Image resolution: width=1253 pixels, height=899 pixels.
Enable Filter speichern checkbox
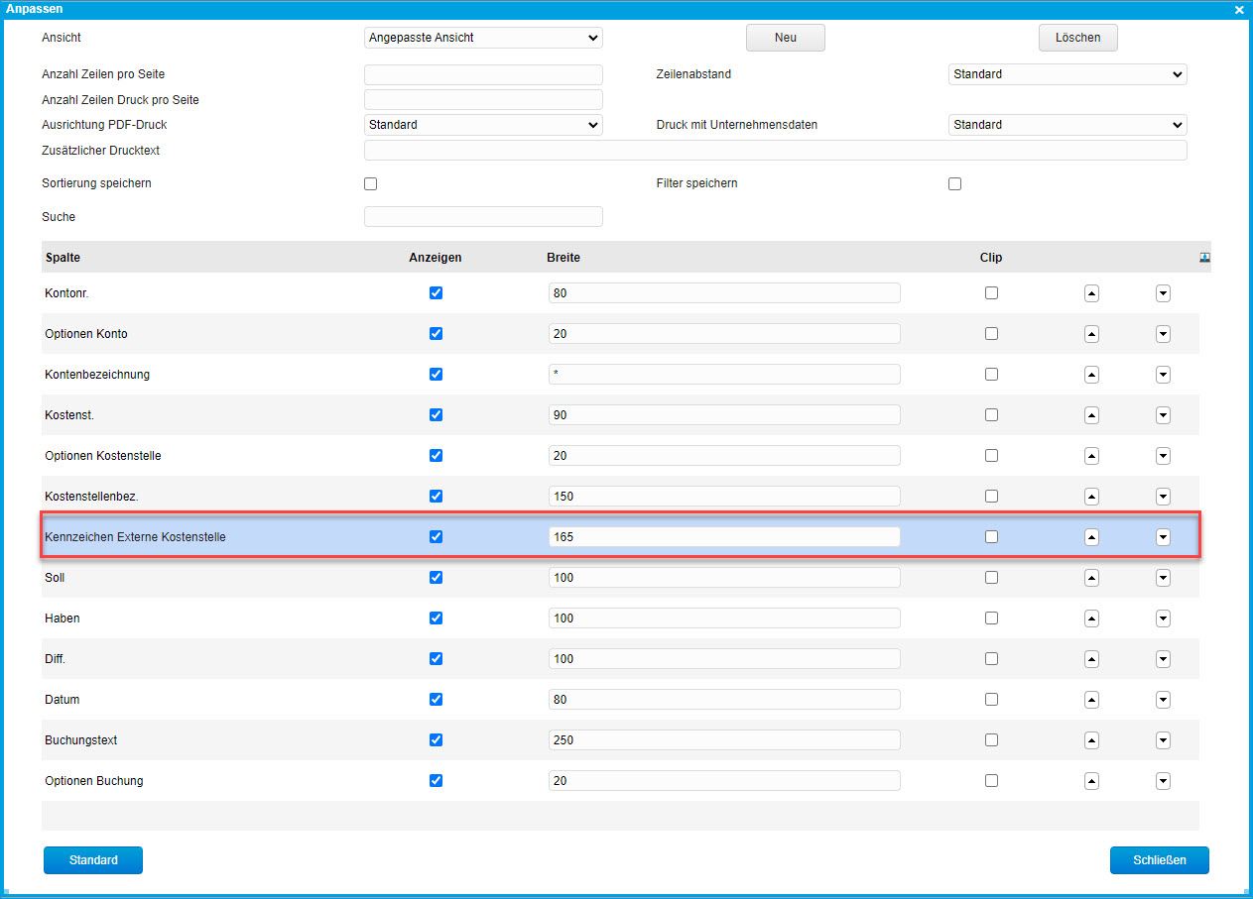coord(954,184)
